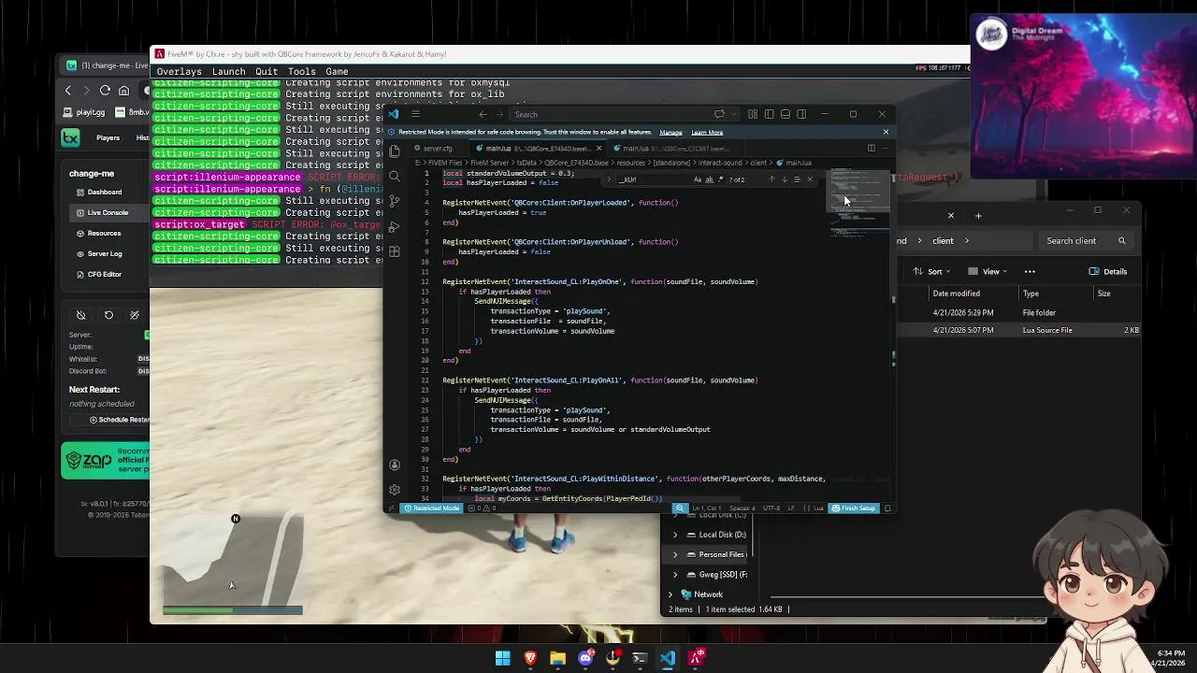
Task: Toggle Use Regular Expression in find widget
Action: pos(721,179)
